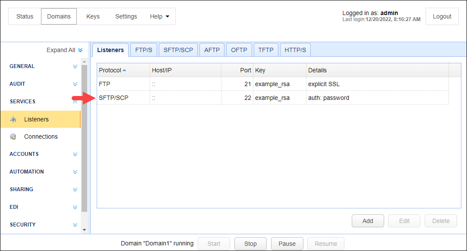467x251 pixels.
Task: Click sidebar scrollbar up arrow
Action: coord(84,62)
